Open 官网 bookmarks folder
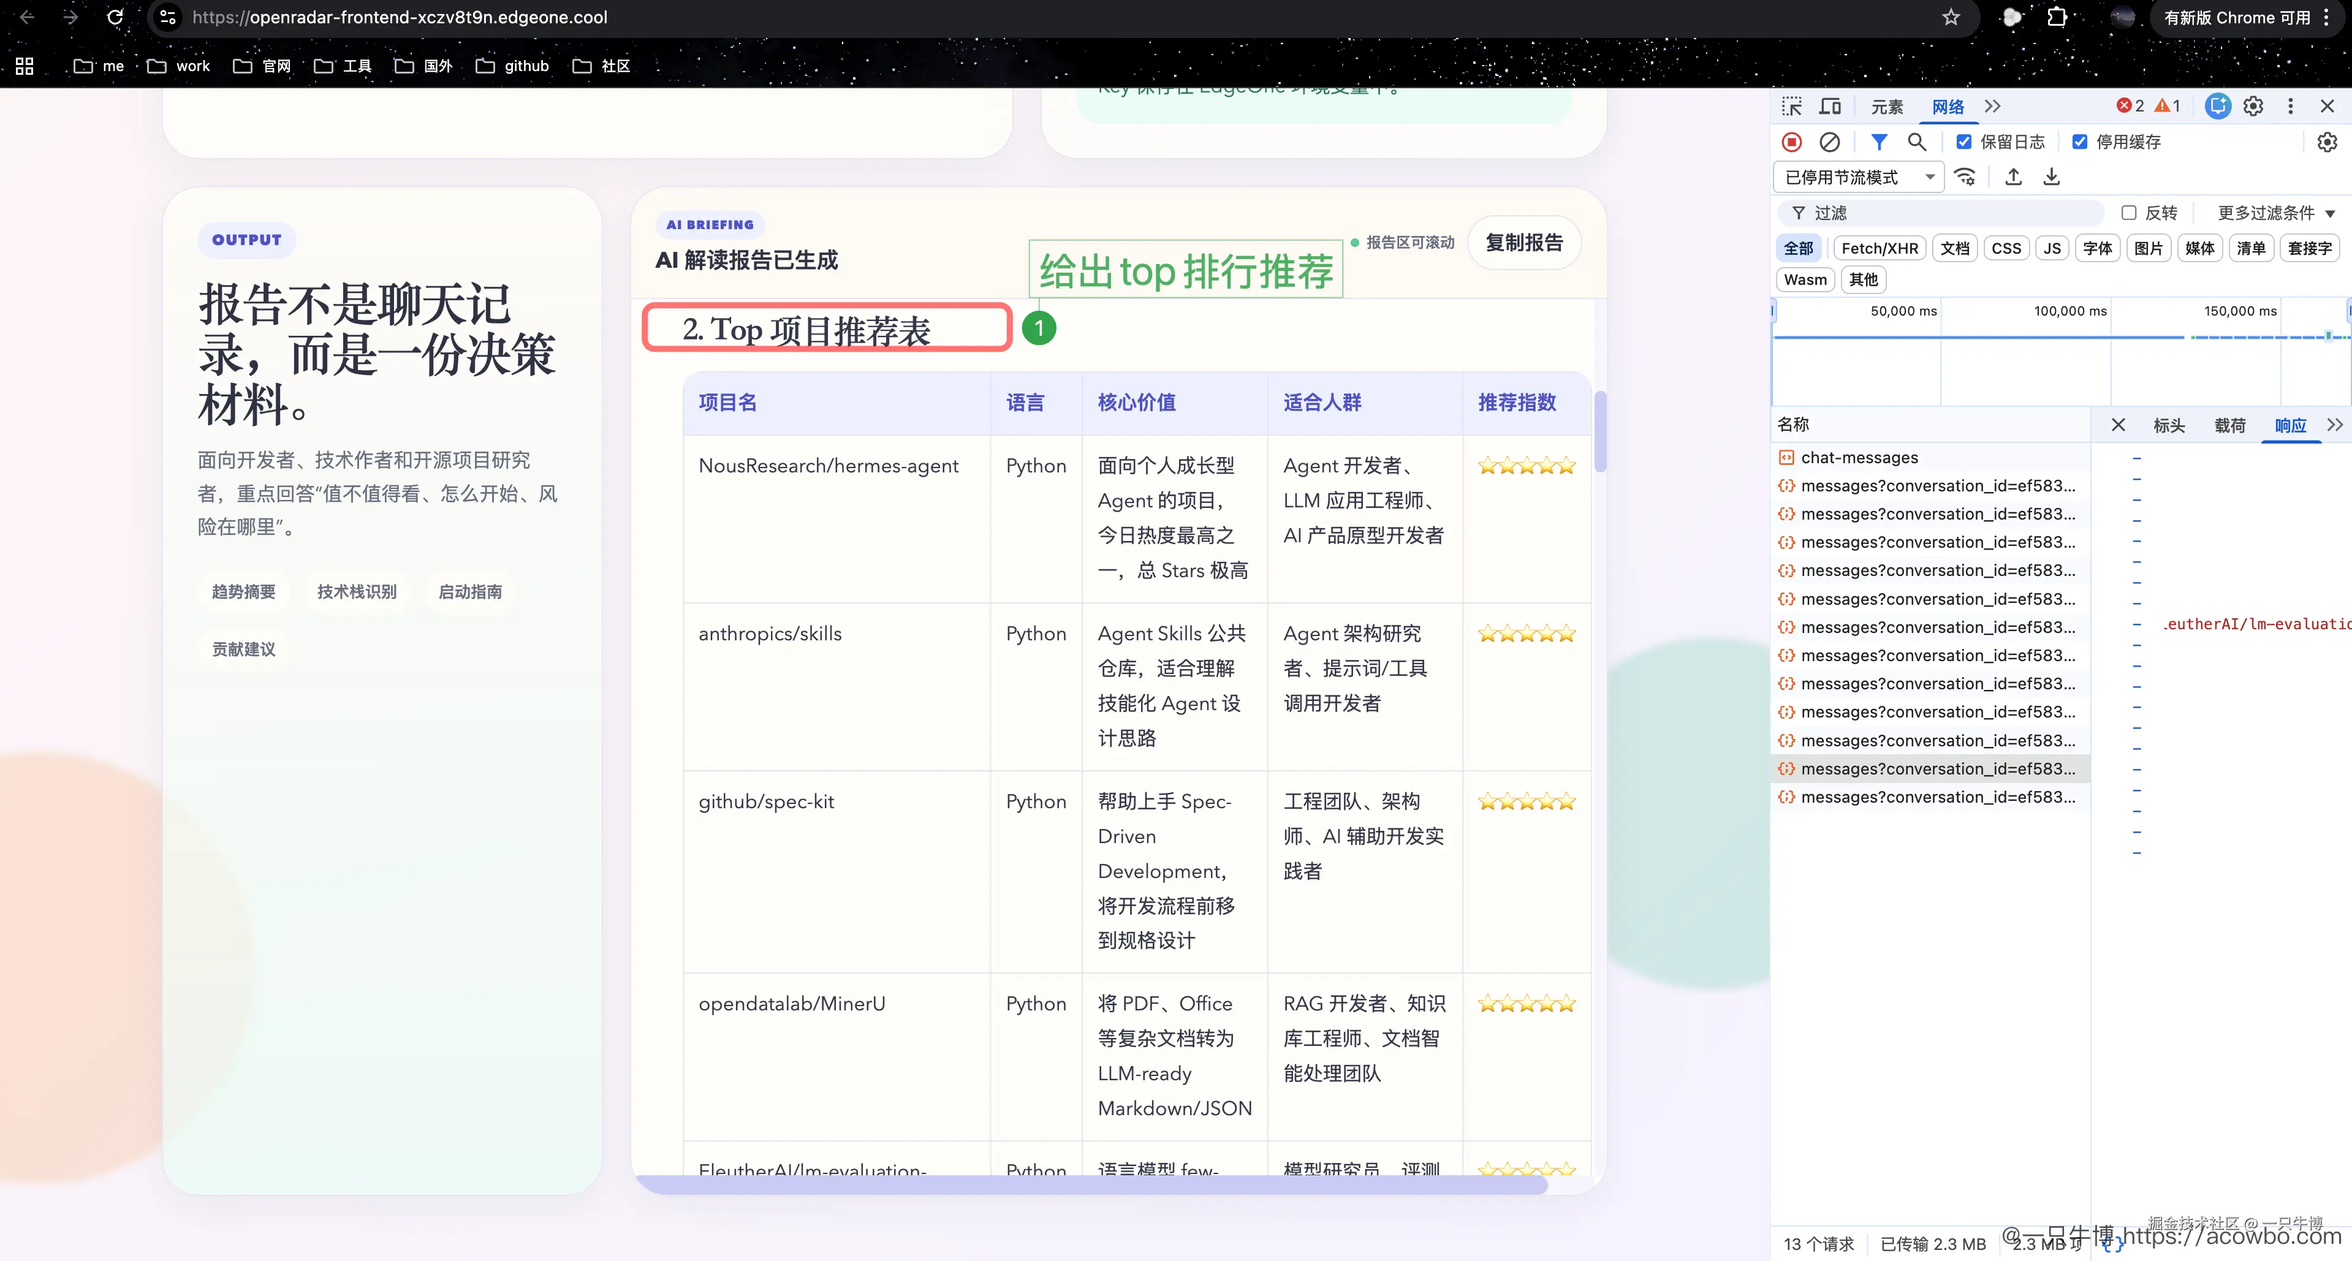2352x1261 pixels. click(261, 66)
